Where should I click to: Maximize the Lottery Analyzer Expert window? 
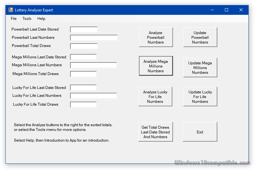tap(226, 10)
